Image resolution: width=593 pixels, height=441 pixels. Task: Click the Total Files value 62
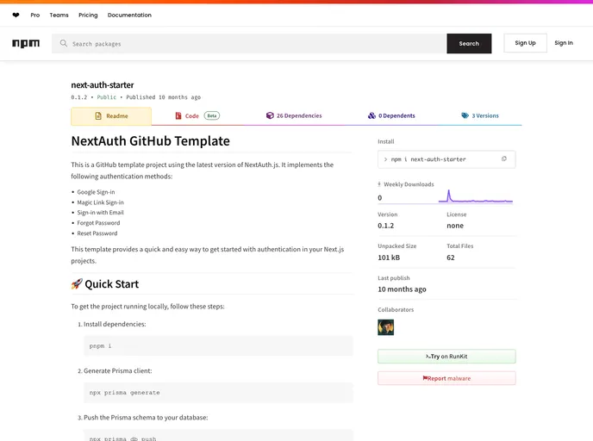(451, 258)
